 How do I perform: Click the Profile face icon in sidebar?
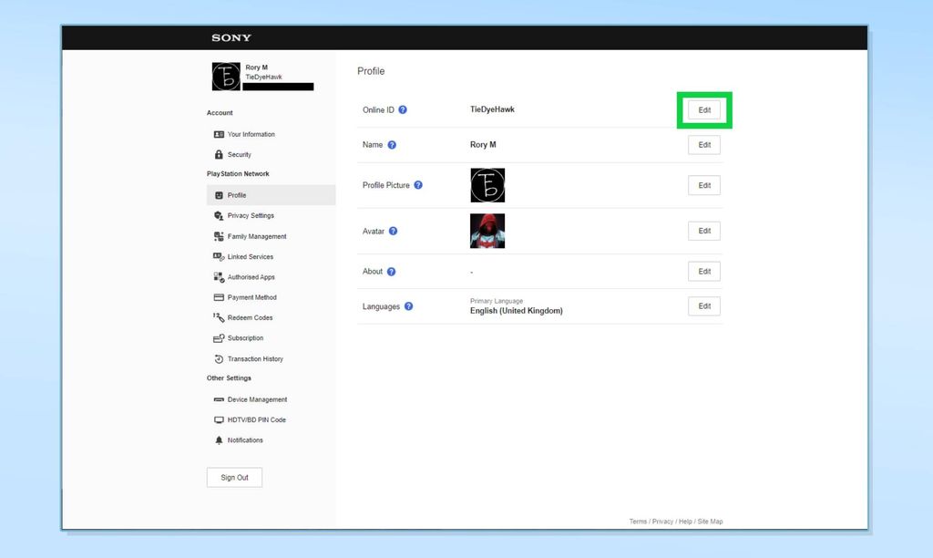(219, 195)
